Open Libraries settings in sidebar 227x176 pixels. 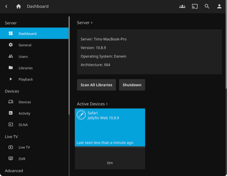pos(25,68)
